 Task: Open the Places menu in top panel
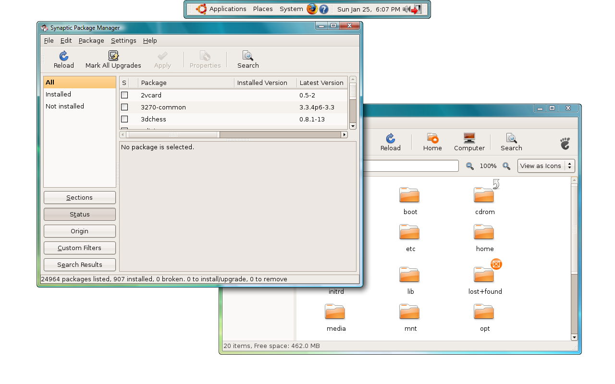coord(263,9)
